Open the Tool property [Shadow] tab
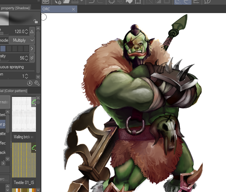226x192 pixels. pyautogui.click(x=15, y=8)
